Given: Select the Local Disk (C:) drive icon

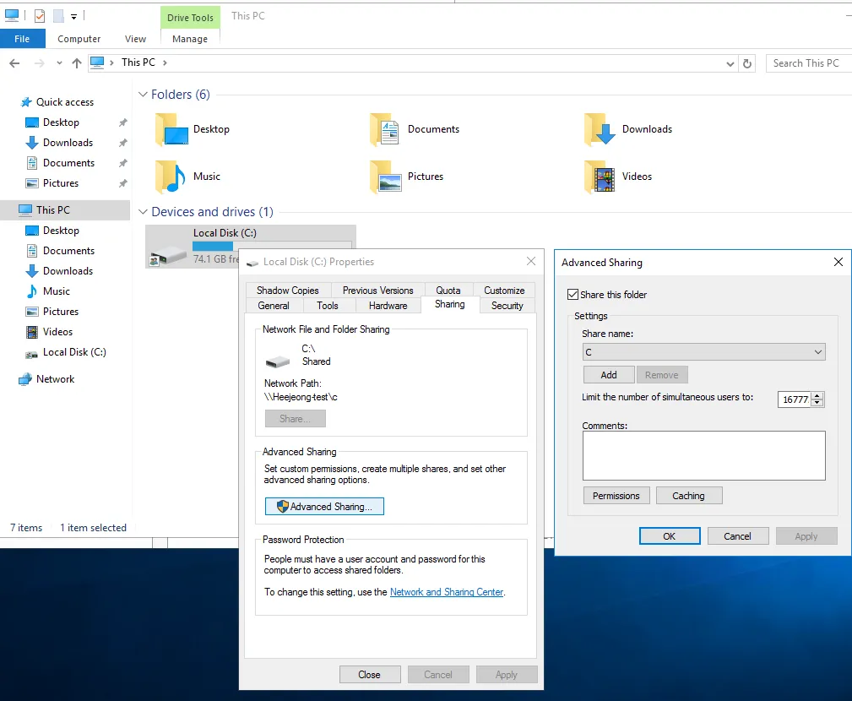Looking at the screenshot, I should [x=168, y=253].
